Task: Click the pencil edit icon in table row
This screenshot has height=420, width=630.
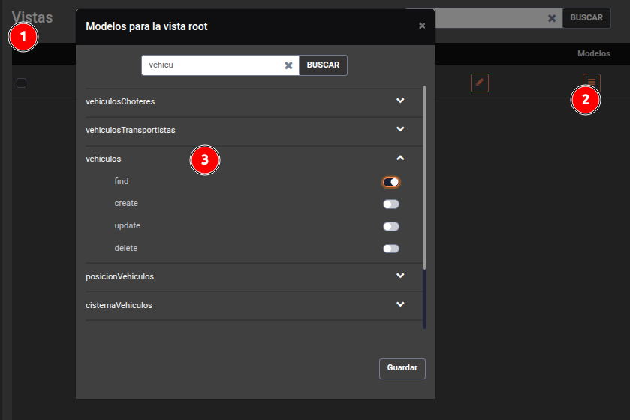Action: pos(480,83)
